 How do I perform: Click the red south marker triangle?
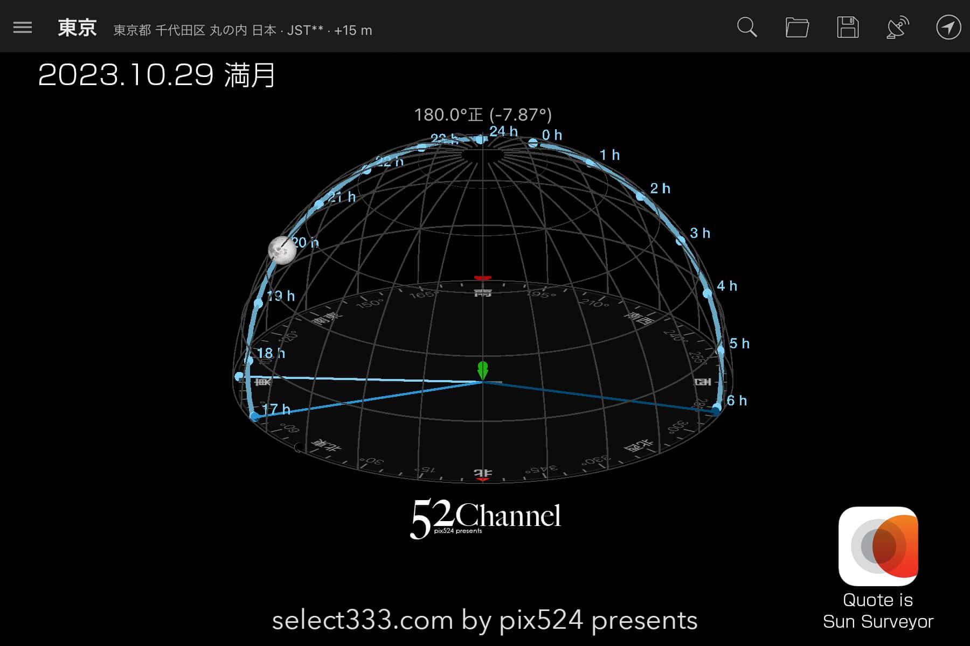click(x=482, y=278)
